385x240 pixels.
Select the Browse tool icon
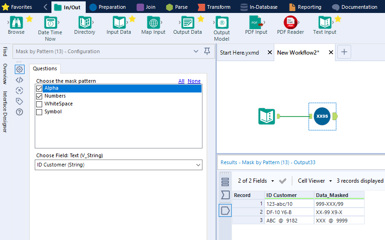point(16,23)
